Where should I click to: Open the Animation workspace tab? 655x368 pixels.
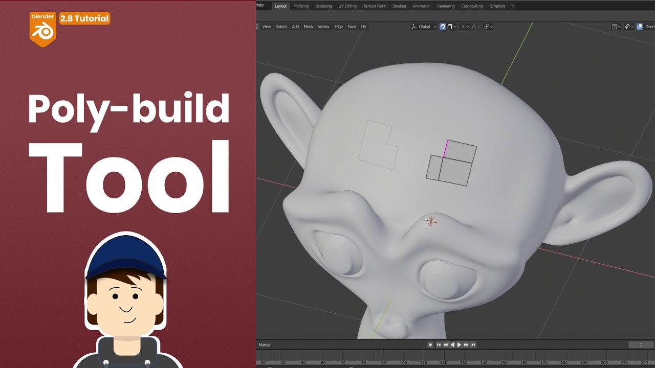click(422, 6)
